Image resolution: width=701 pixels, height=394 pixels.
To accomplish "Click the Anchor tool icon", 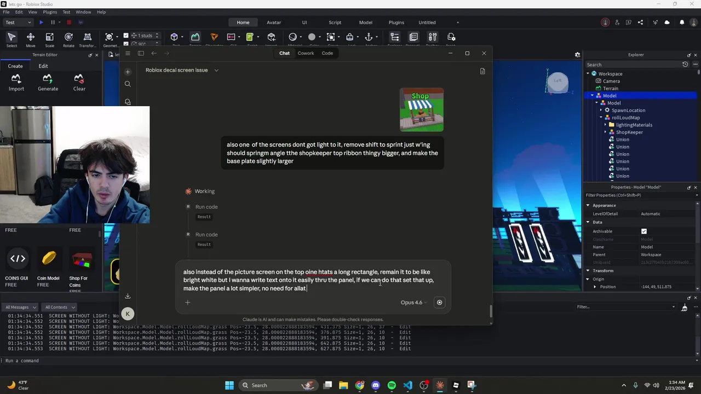I will pos(369,37).
